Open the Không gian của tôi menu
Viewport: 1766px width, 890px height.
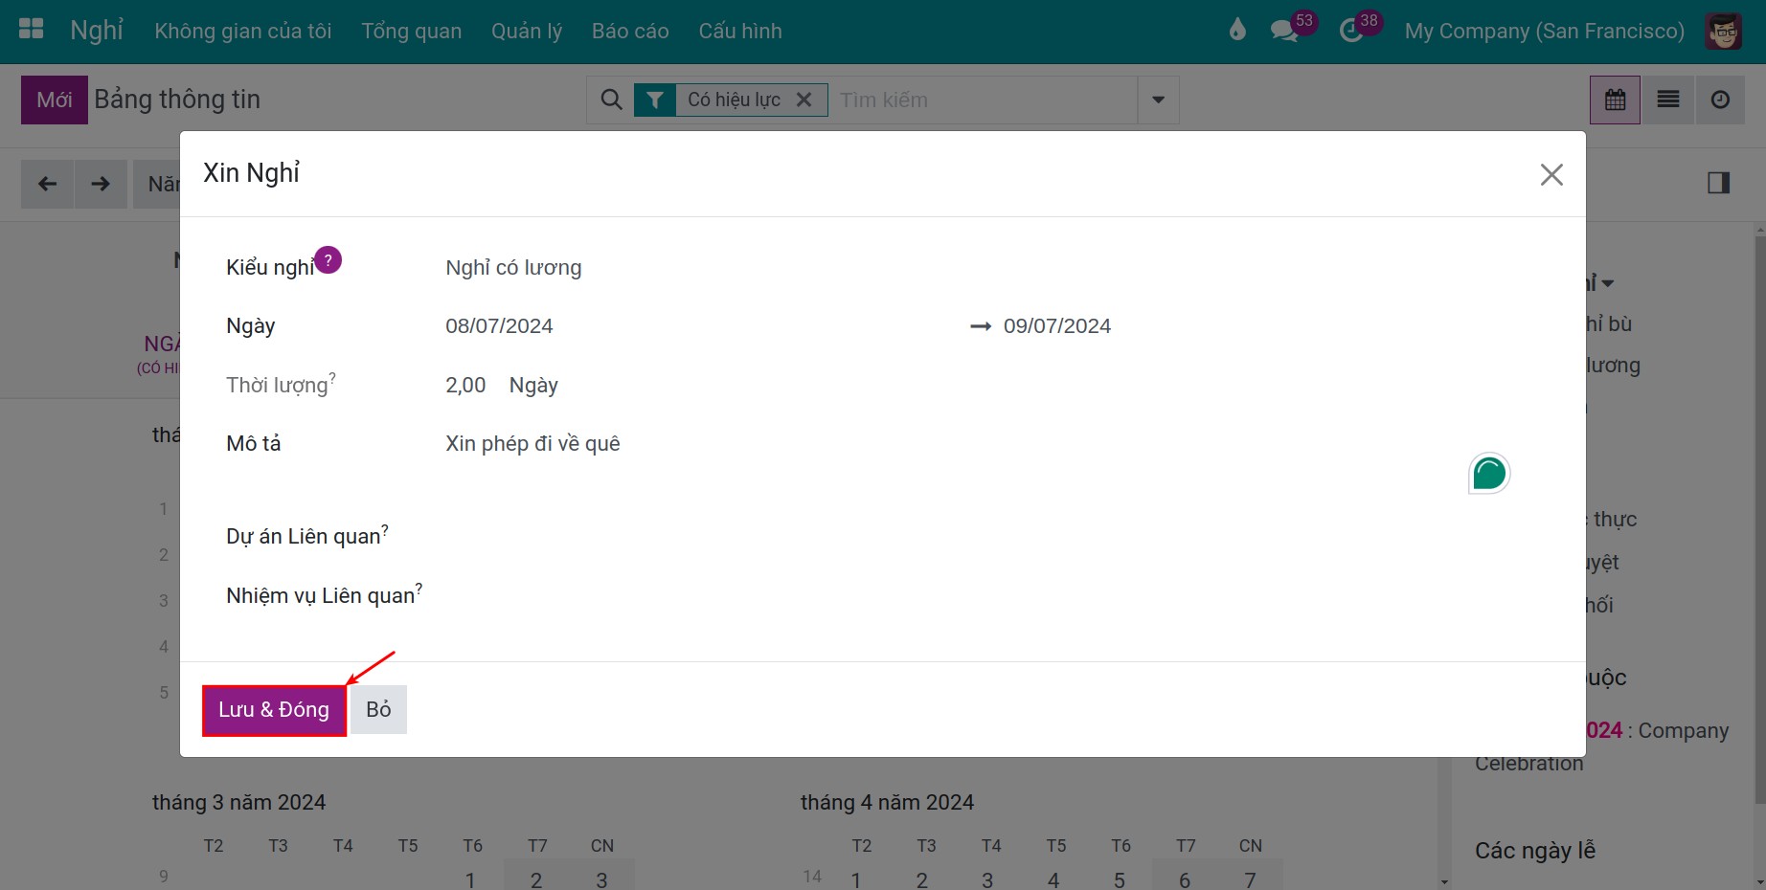point(243,32)
